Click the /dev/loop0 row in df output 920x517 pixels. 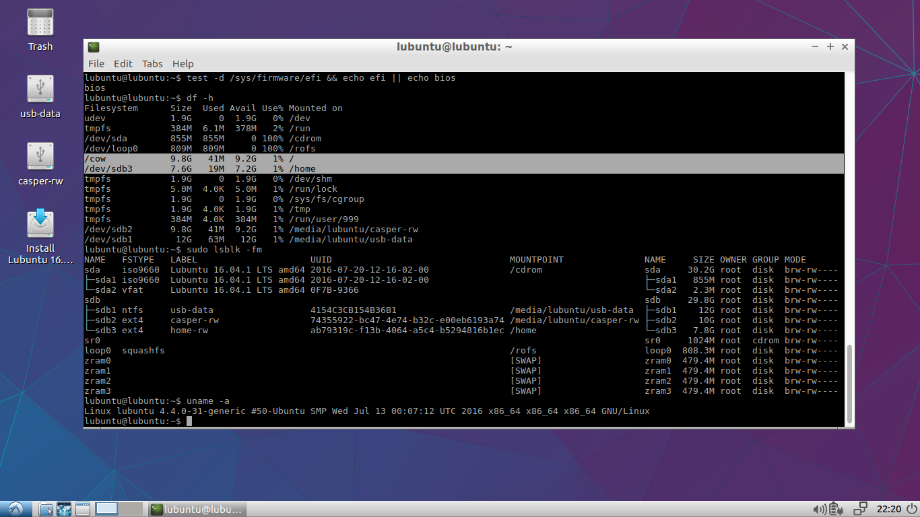click(200, 149)
